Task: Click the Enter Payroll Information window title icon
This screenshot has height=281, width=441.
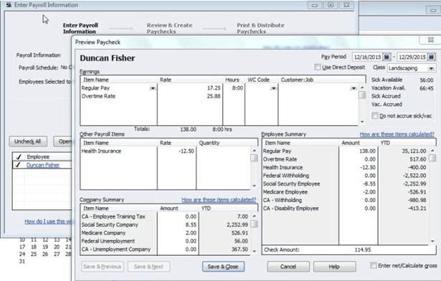Action: (9, 5)
